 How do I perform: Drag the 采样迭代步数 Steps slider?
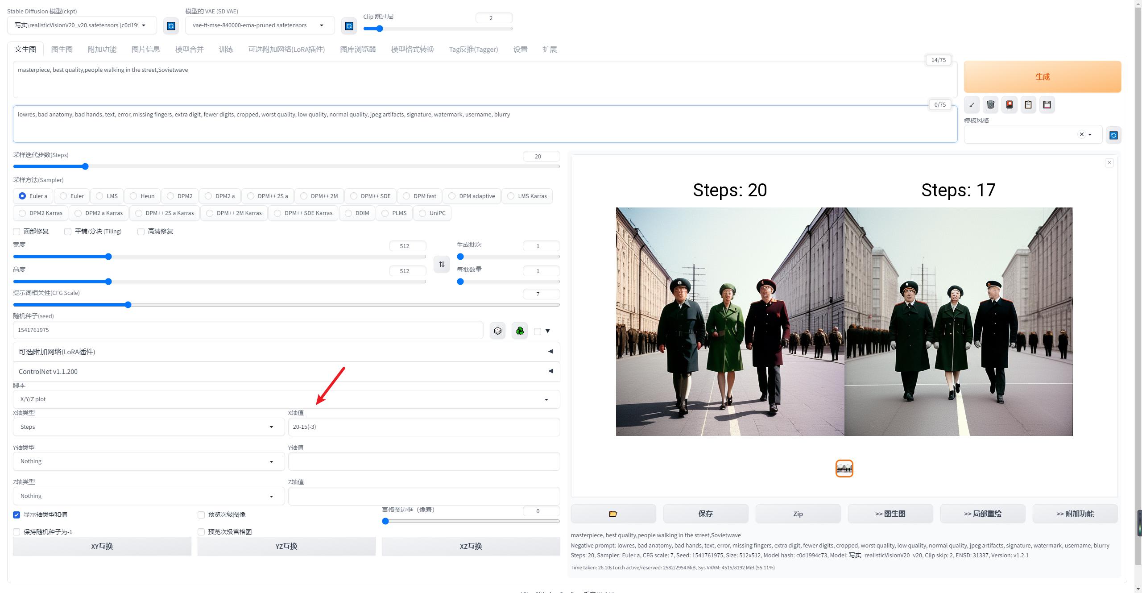click(85, 166)
